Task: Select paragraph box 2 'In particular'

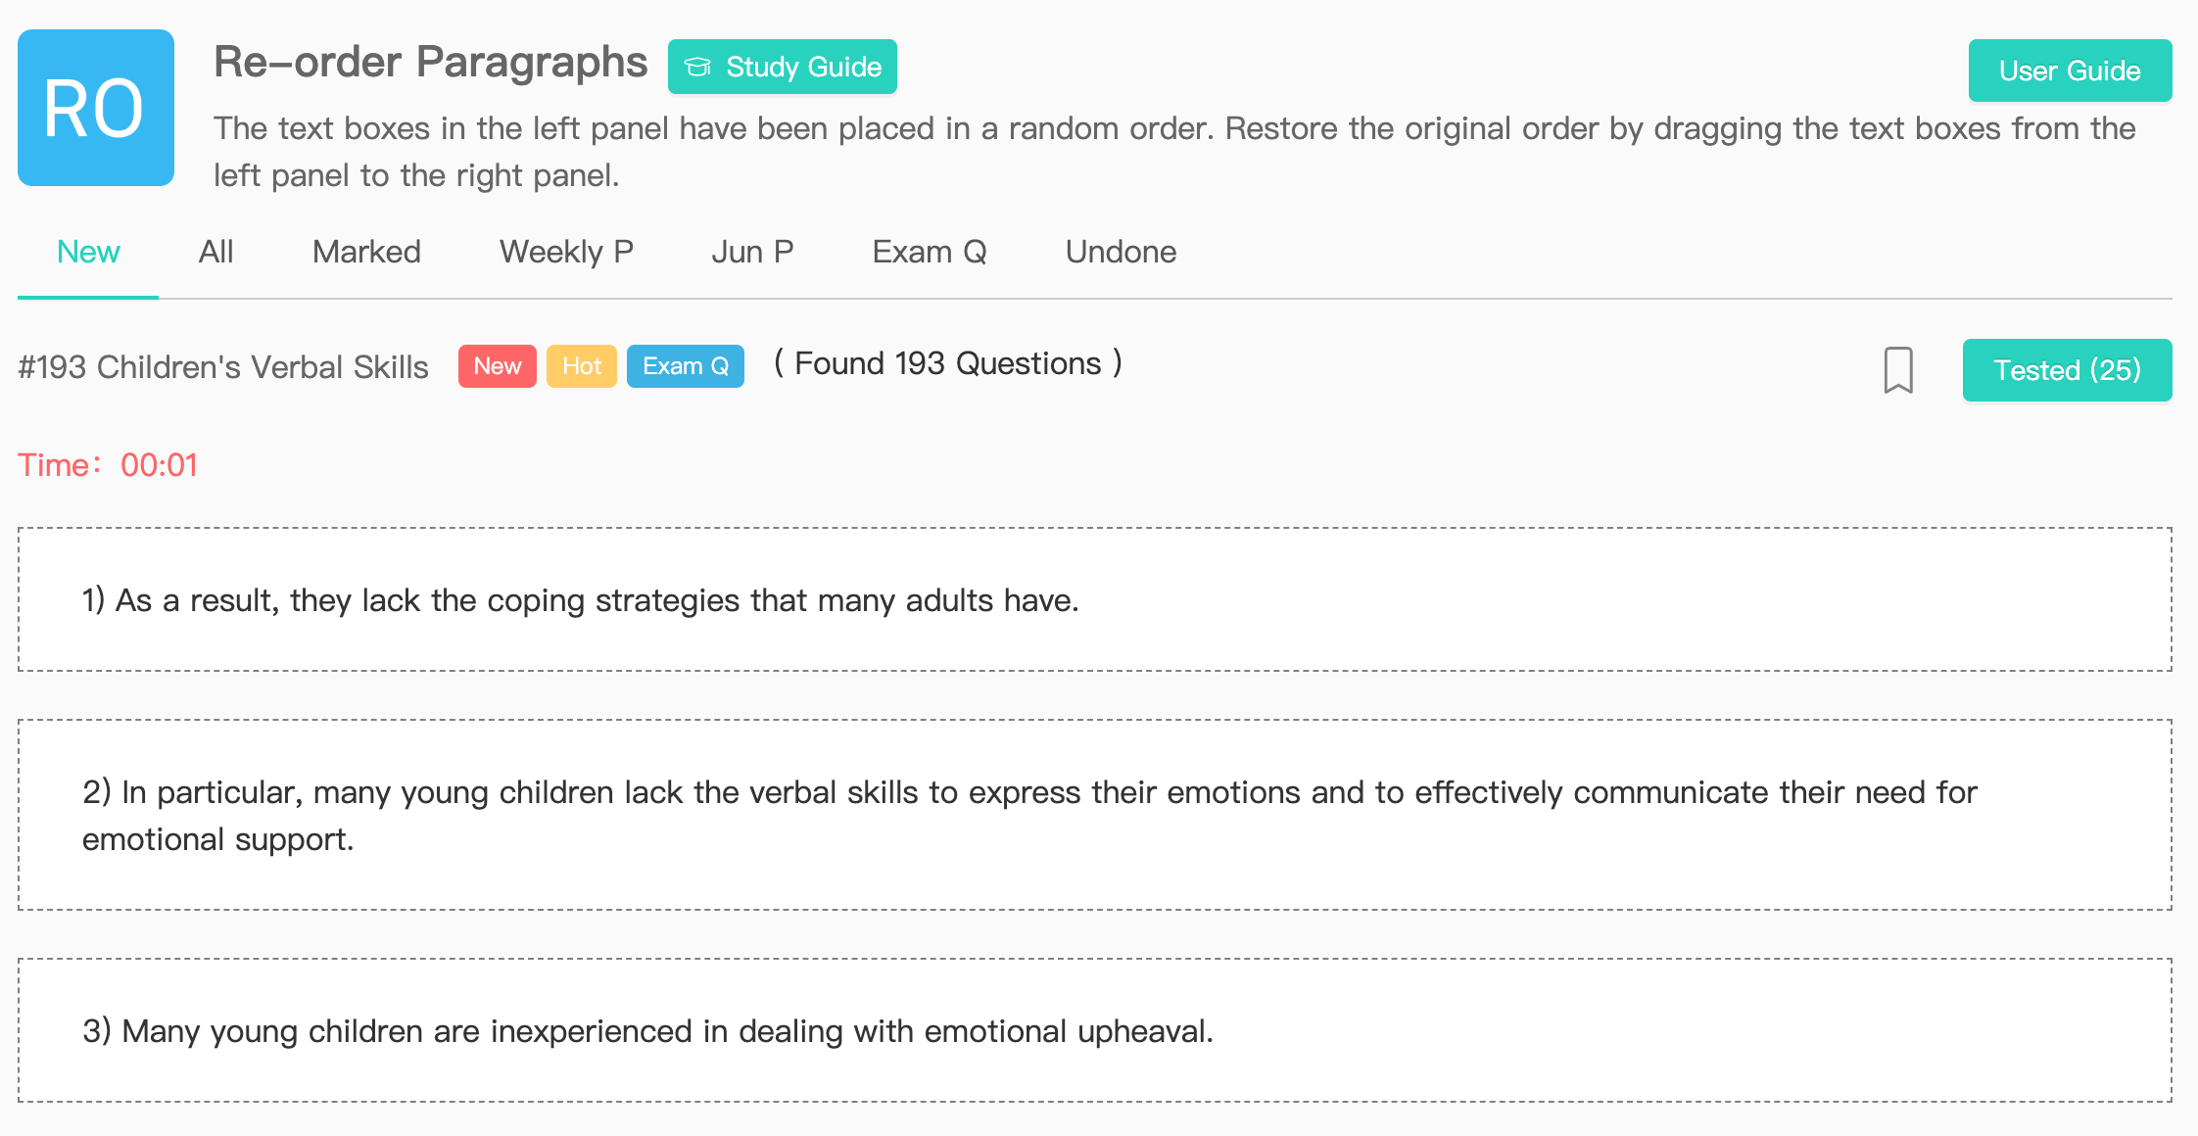Action: pyautogui.click(x=1095, y=815)
